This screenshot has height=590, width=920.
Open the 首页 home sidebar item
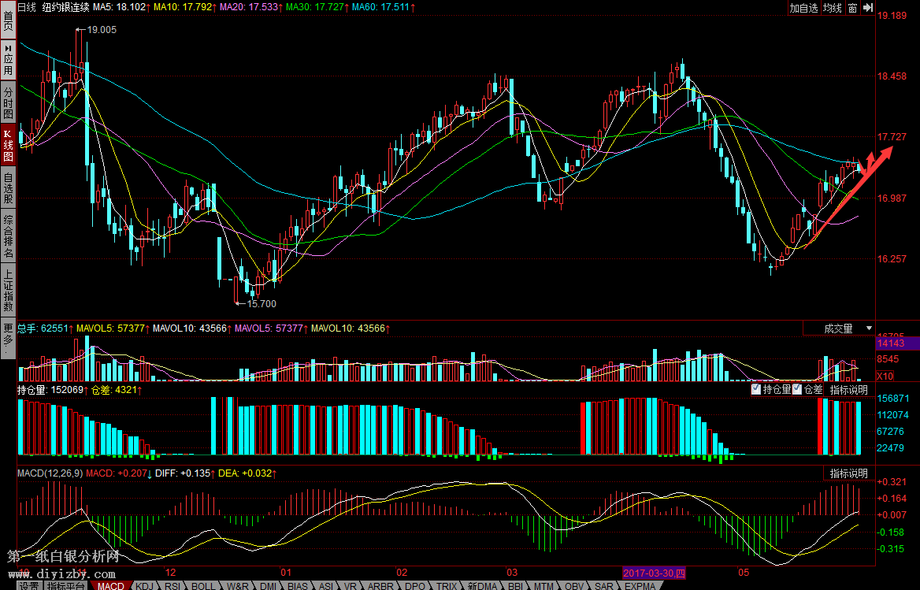pyautogui.click(x=8, y=19)
